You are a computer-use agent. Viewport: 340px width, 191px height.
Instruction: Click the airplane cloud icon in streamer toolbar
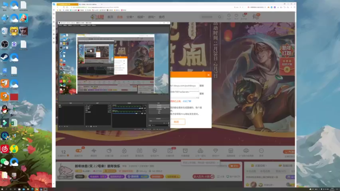[x=246, y=151]
